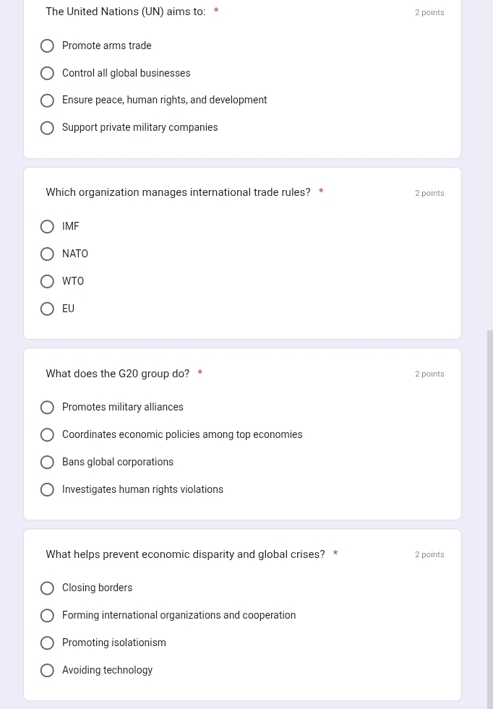Image resolution: width=493 pixels, height=709 pixels.
Task: Pick 'Support private military companies' option
Action: (x=47, y=128)
